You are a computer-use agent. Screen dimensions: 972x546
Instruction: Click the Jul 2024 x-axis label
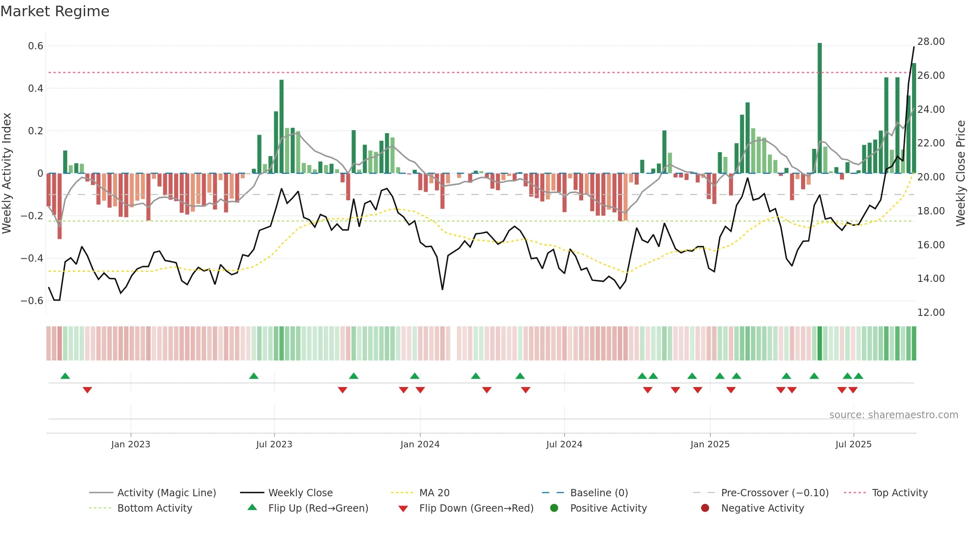(564, 444)
